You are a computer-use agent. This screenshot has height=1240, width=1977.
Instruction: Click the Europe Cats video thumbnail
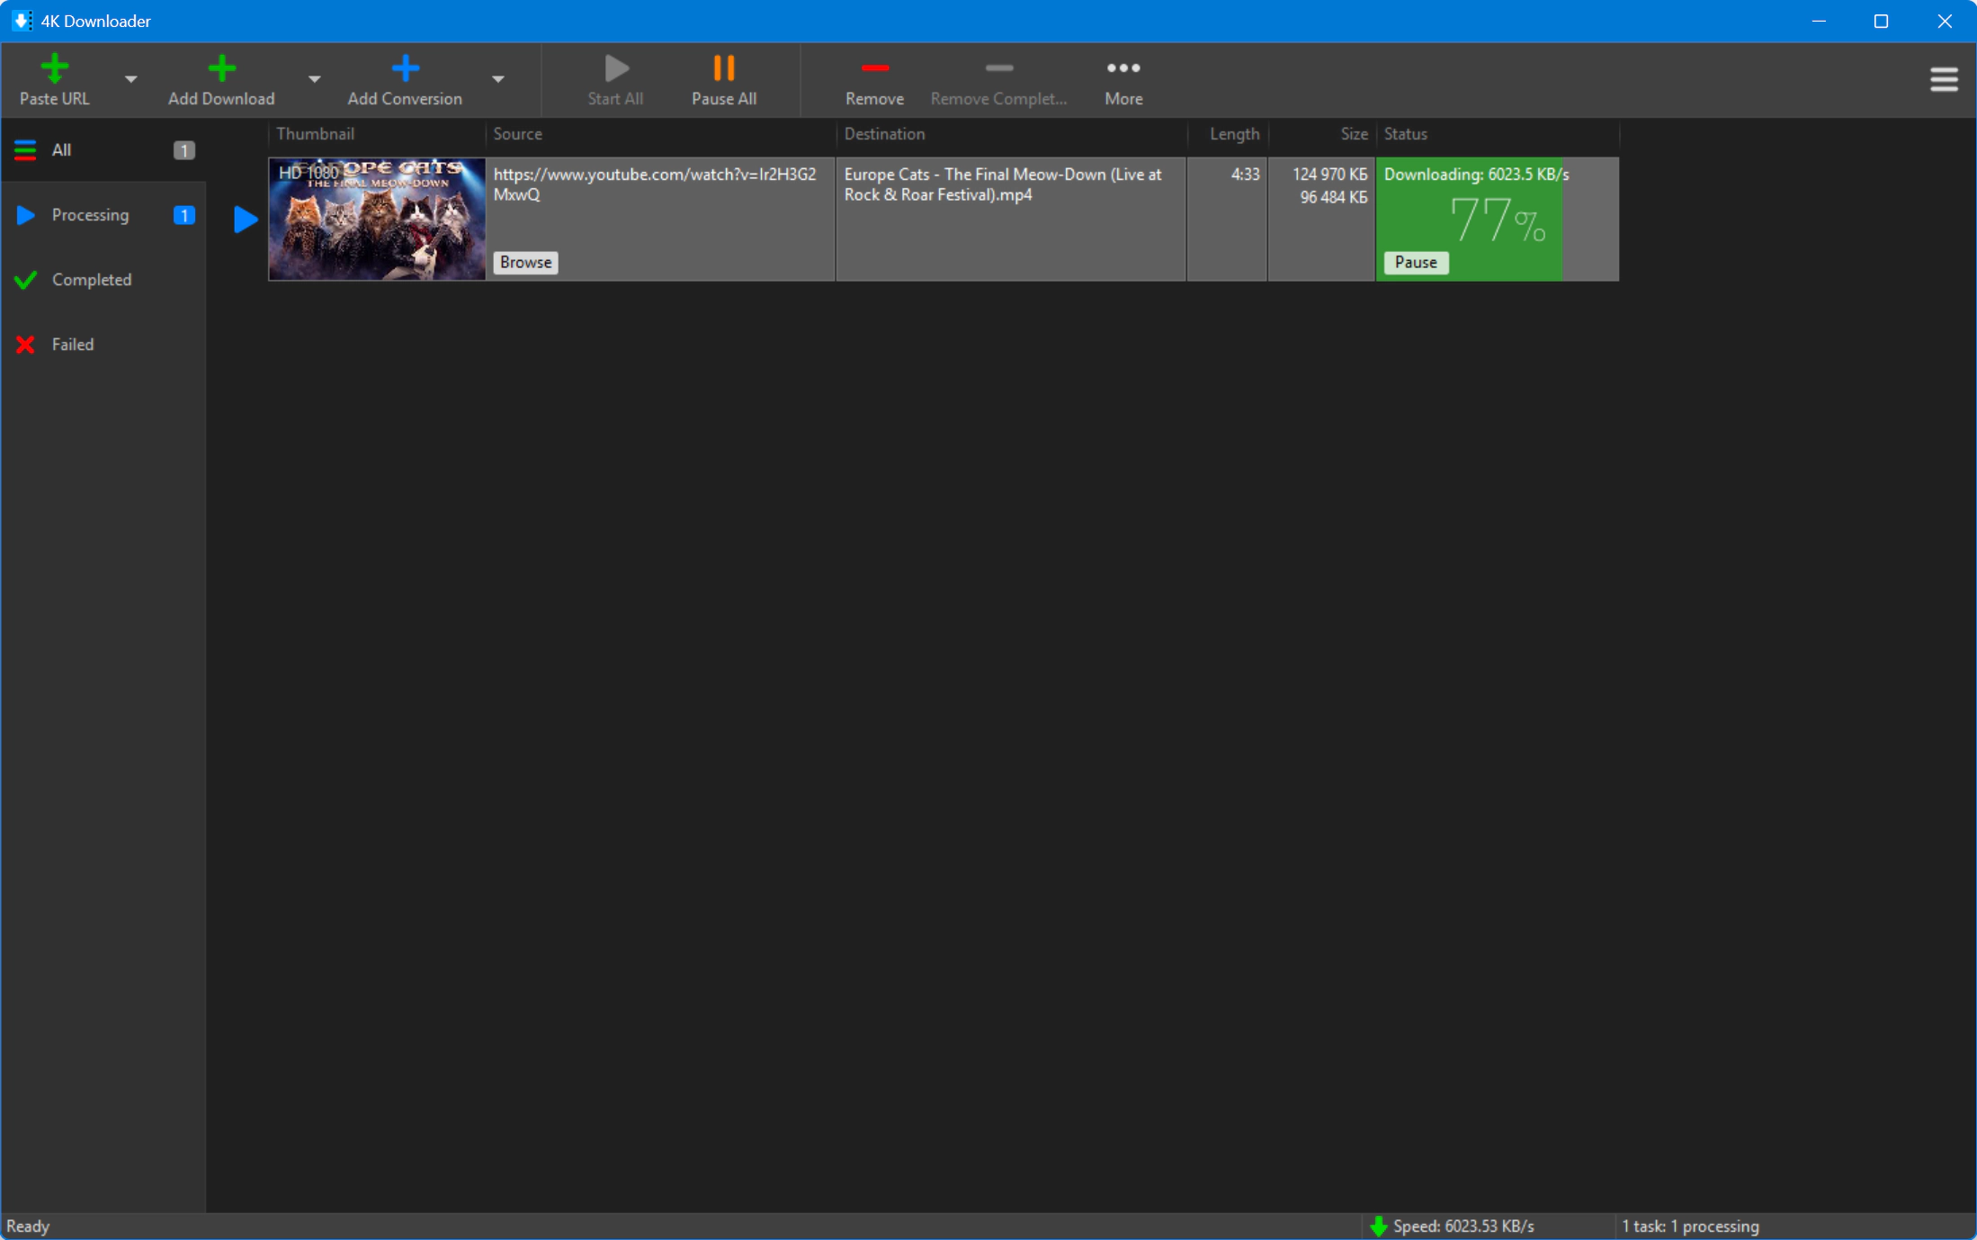[378, 219]
